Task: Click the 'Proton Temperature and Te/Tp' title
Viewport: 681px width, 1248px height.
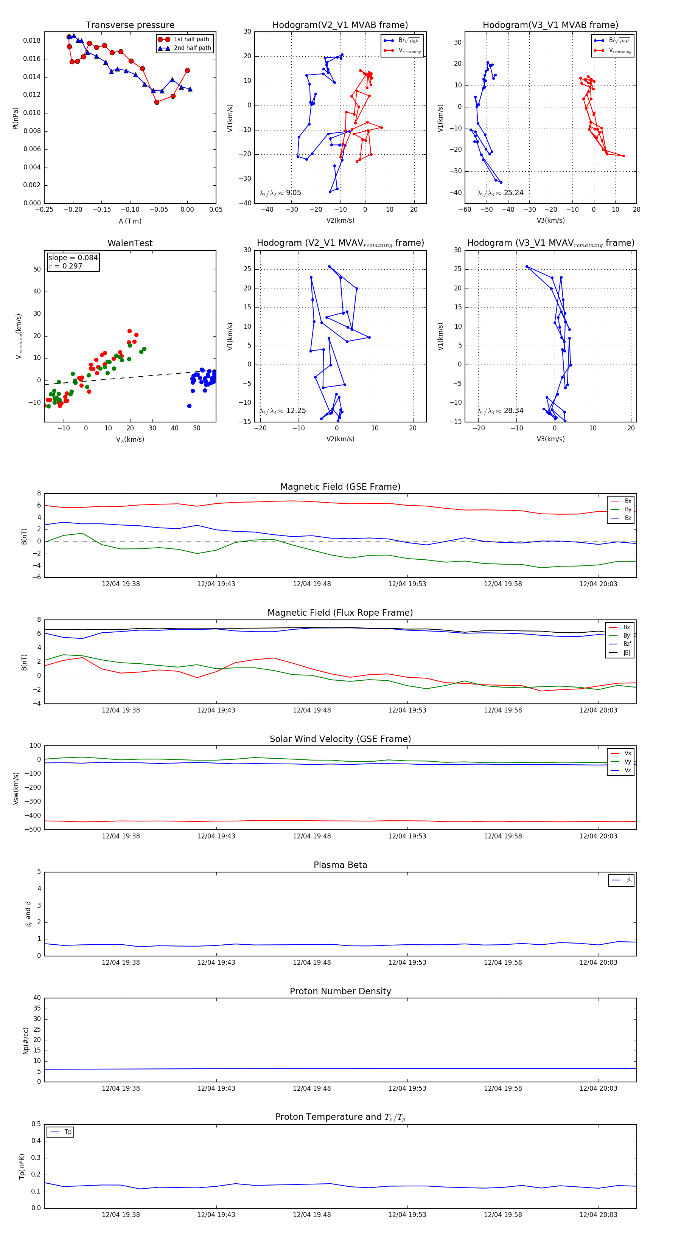Action: pos(340,1117)
